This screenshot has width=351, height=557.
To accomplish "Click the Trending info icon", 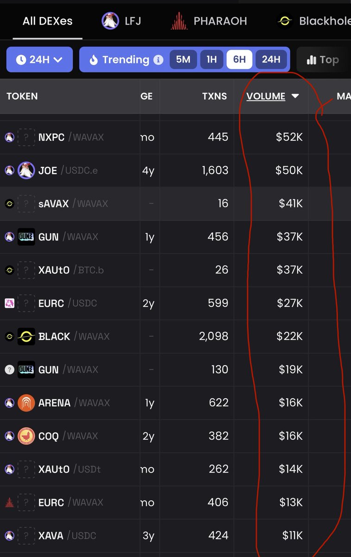I will tap(158, 60).
